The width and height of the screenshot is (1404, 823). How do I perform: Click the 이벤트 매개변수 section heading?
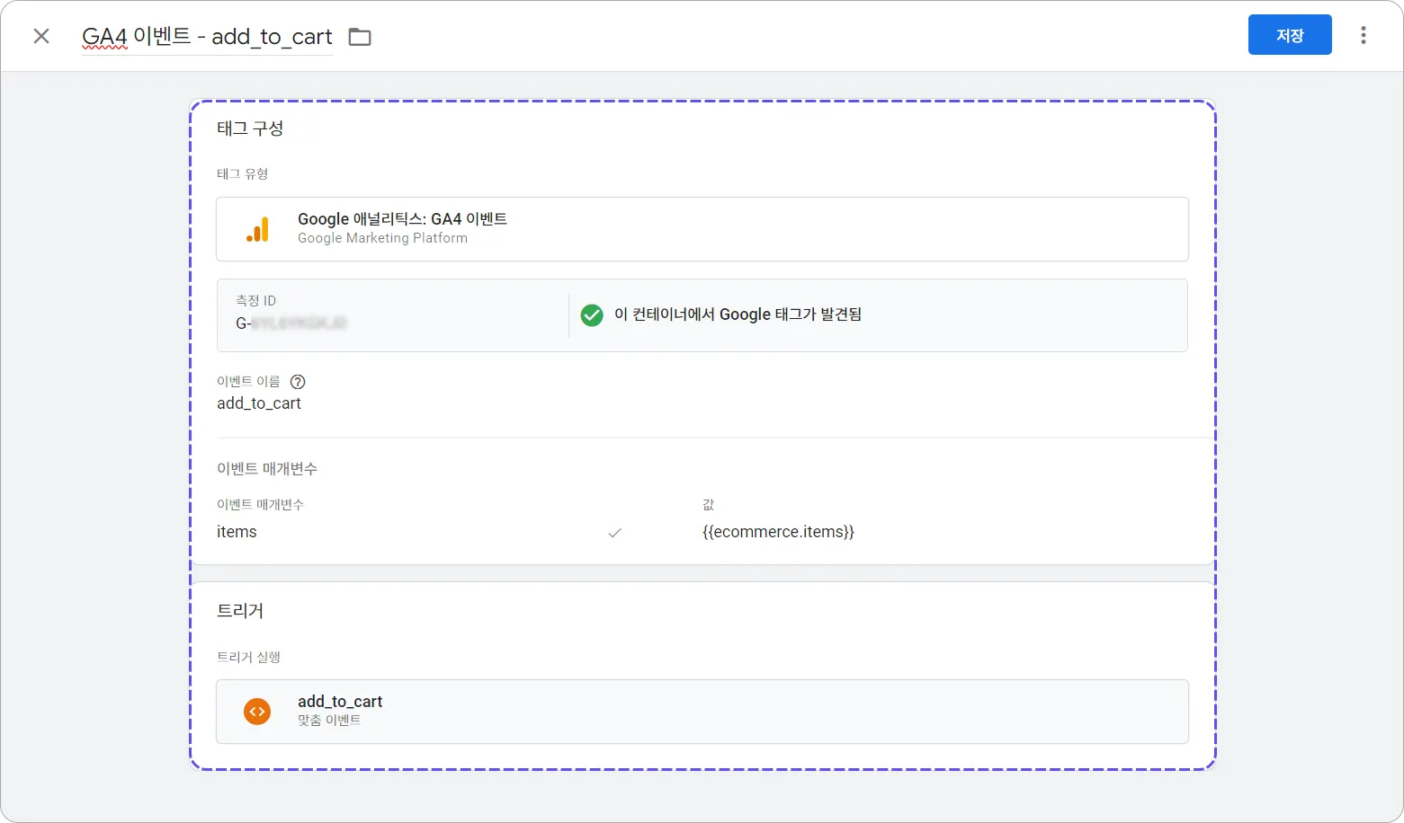[x=267, y=469]
